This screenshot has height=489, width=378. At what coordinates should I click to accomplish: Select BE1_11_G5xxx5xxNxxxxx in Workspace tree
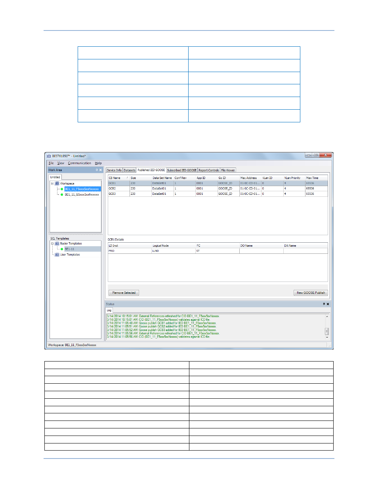click(x=82, y=195)
